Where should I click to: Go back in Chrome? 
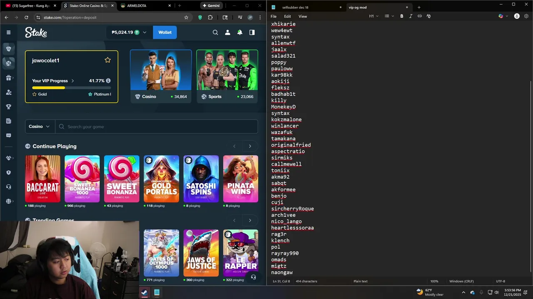tap(6, 17)
